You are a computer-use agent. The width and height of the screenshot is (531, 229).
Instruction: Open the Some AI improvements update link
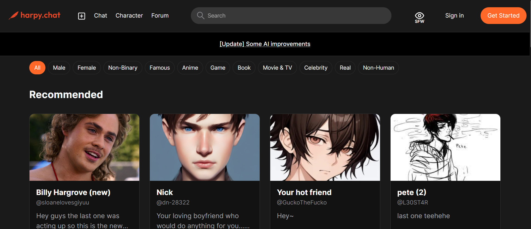pyautogui.click(x=265, y=44)
